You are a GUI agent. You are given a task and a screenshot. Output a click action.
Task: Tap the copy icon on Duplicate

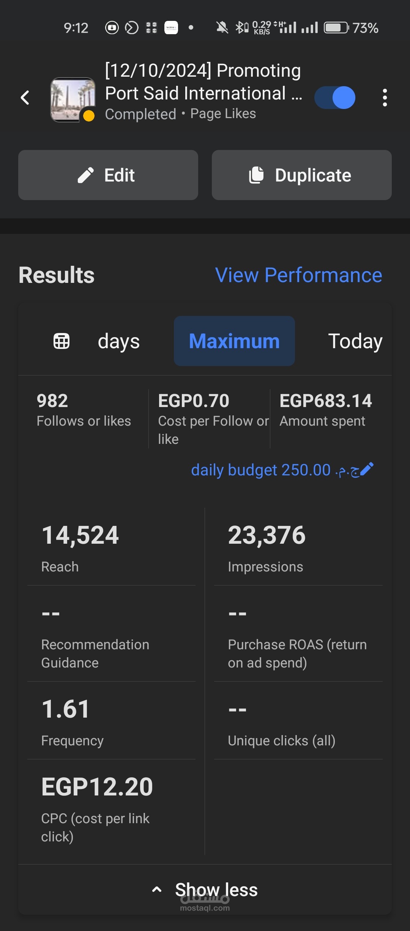pyautogui.click(x=256, y=175)
